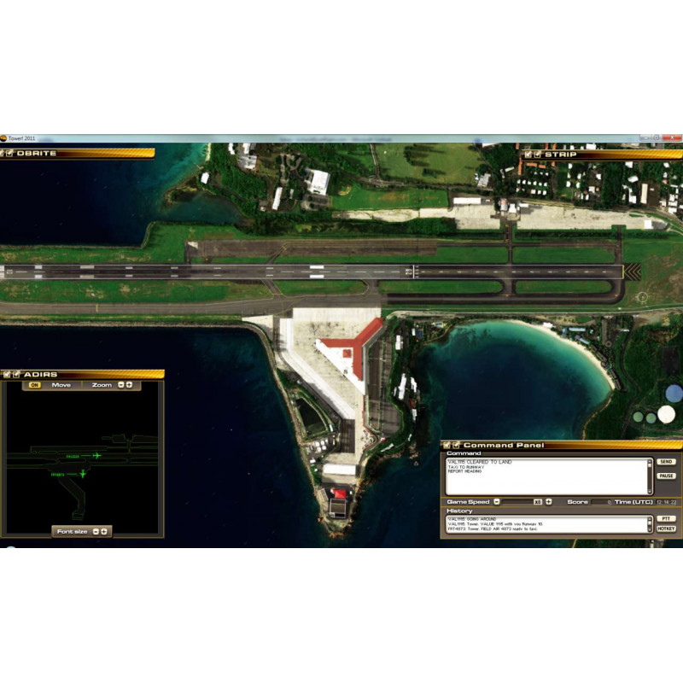The width and height of the screenshot is (683, 683).
Task: Zoom in the ADIRS radar view
Action: click(x=129, y=385)
